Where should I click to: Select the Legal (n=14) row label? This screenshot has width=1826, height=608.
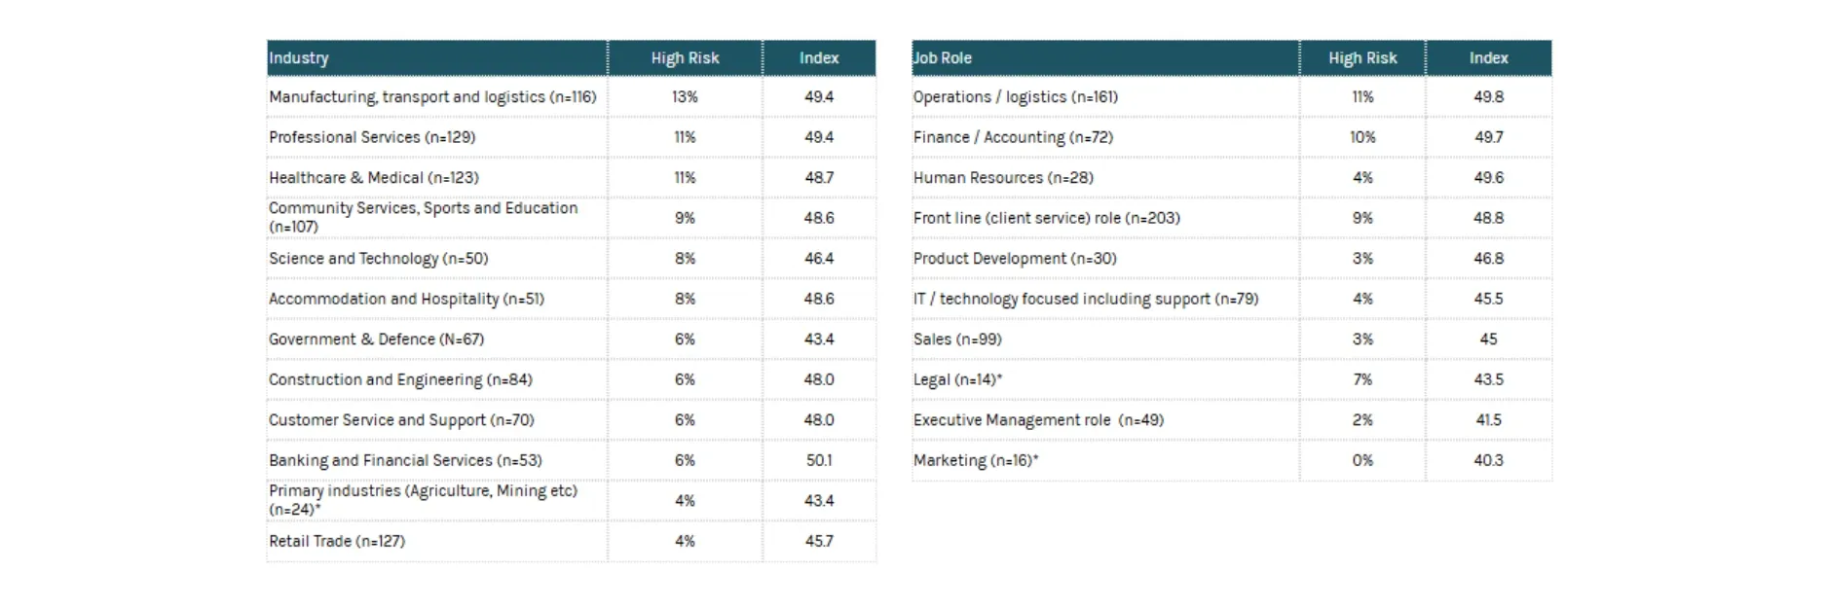pyautogui.click(x=957, y=379)
